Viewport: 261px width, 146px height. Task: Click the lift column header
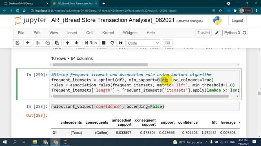[x=214, y=122]
